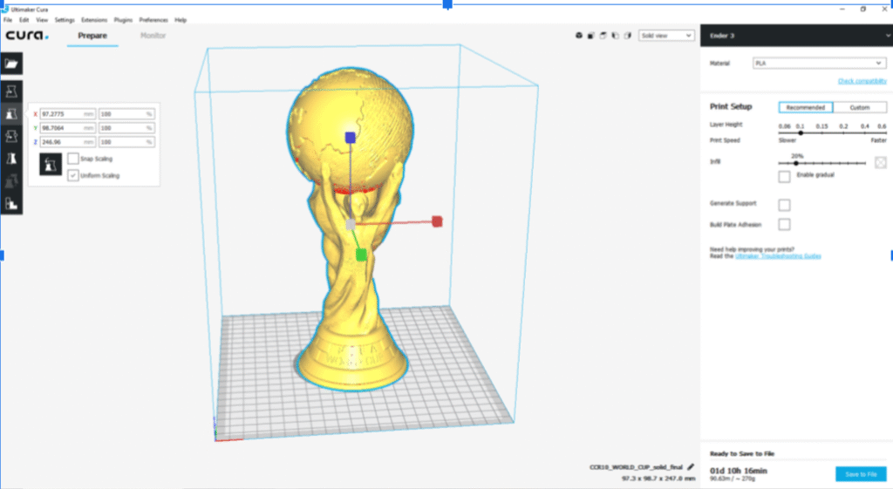This screenshot has width=893, height=489.
Task: Click the 3D camera home view icon
Action: coord(579,35)
